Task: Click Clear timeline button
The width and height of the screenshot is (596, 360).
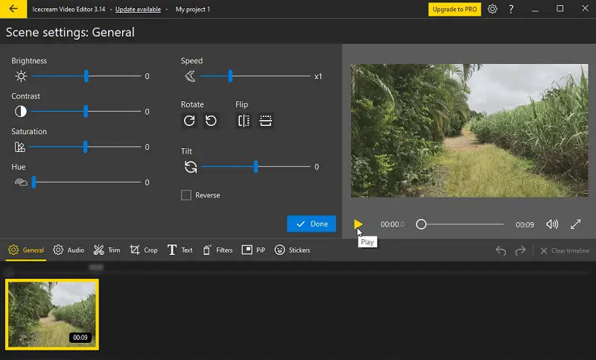Action: click(x=565, y=250)
